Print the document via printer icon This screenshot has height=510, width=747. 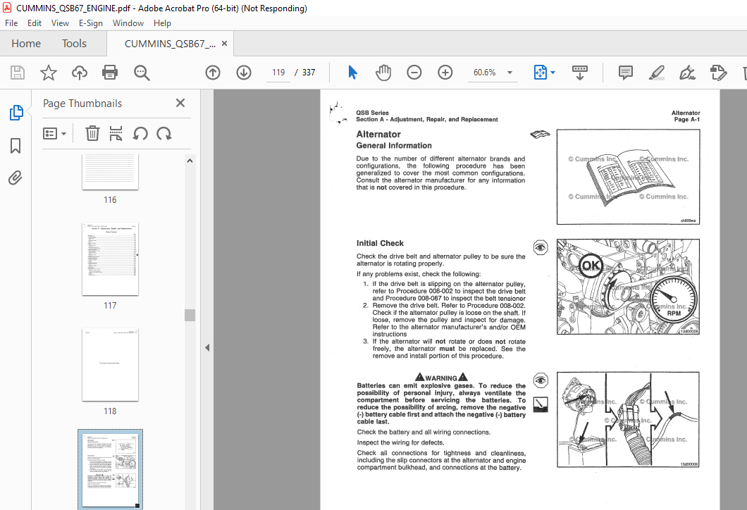110,73
